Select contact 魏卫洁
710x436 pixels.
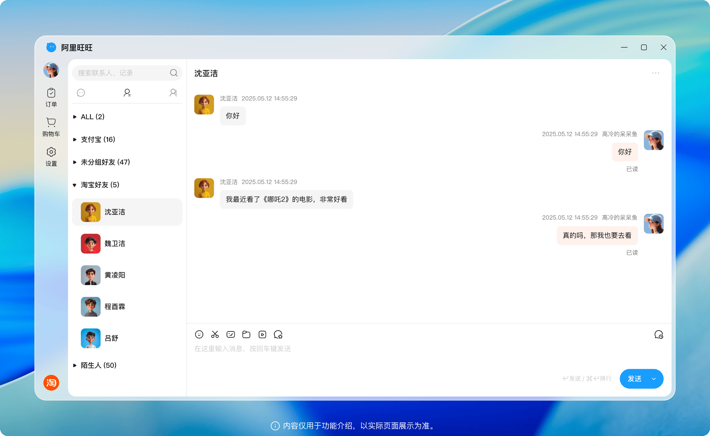127,243
